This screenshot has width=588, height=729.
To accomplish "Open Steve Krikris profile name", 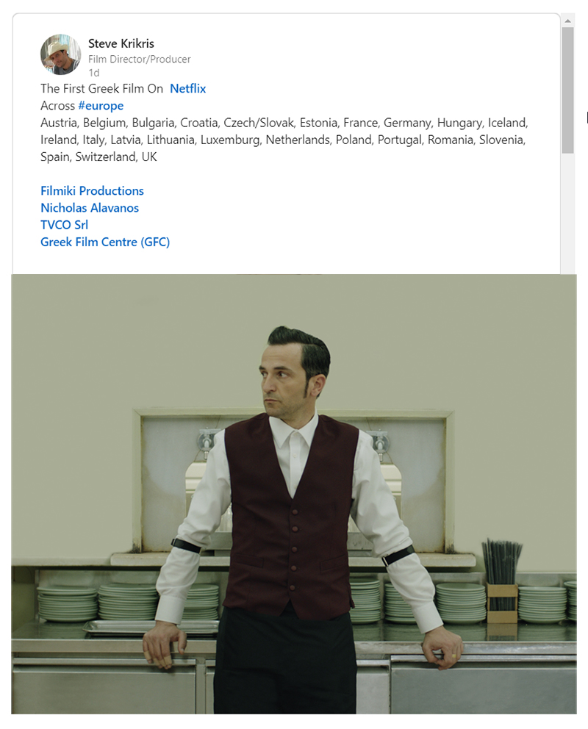I will point(121,43).
